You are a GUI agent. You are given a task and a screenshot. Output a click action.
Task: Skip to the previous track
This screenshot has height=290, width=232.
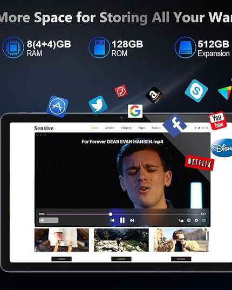tap(112, 220)
